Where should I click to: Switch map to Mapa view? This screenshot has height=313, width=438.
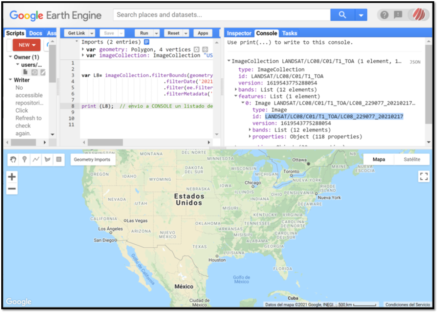tap(379, 159)
